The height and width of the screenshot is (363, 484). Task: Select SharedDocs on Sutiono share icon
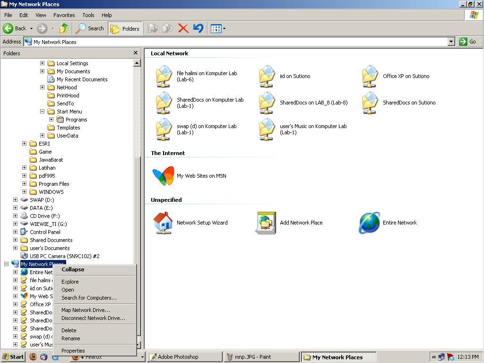(370, 103)
